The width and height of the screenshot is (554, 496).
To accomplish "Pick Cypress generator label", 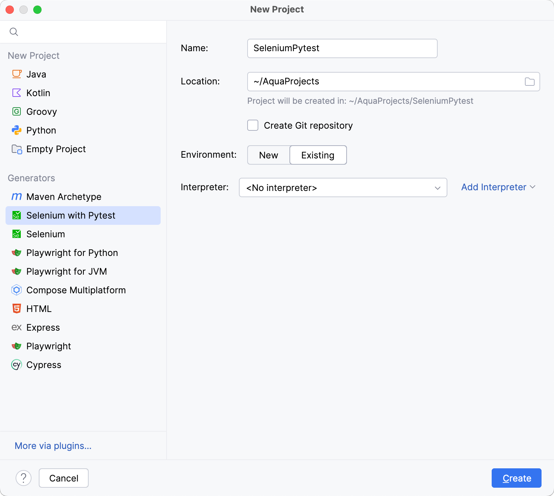I will pos(44,365).
